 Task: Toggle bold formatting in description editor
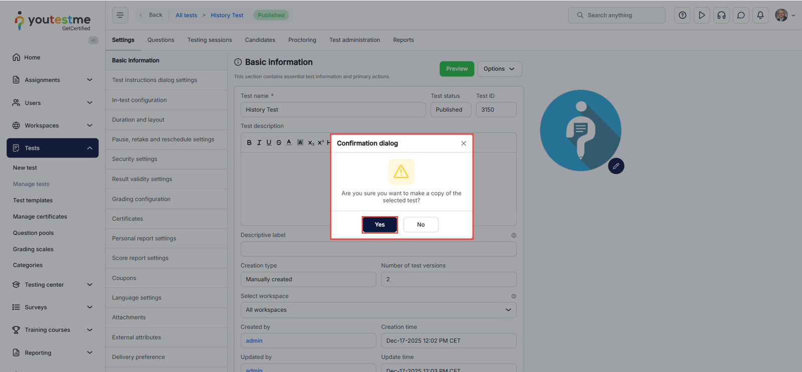pos(249,143)
